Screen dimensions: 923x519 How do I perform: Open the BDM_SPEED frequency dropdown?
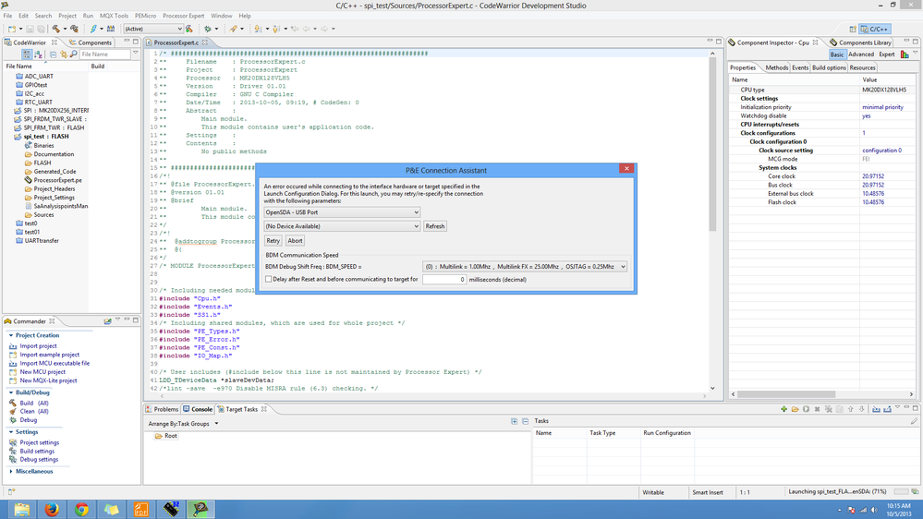pyautogui.click(x=525, y=267)
